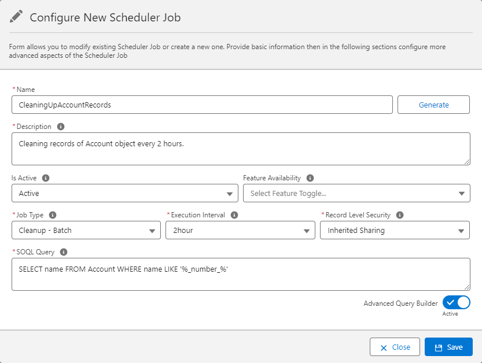Select the Name field containing CleaningUpAccountRecords
This screenshot has height=363, width=482.
pos(201,105)
